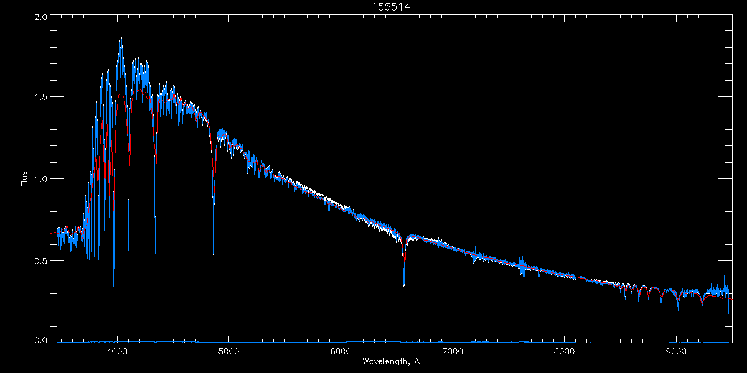
Task: Click the "Wavelength, A" x-axis label
Action: 390,361
